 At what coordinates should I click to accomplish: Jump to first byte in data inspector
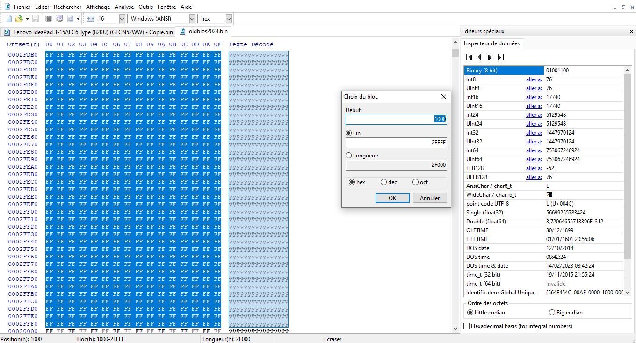[469, 57]
